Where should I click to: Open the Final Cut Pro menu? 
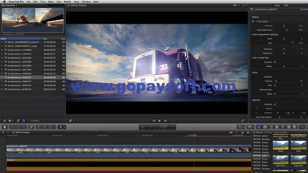pyautogui.click(x=16, y=2)
